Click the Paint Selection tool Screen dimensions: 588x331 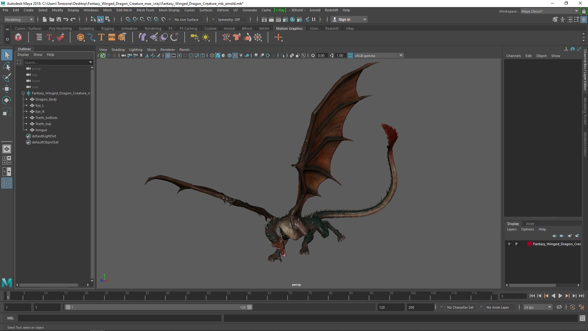[6, 78]
